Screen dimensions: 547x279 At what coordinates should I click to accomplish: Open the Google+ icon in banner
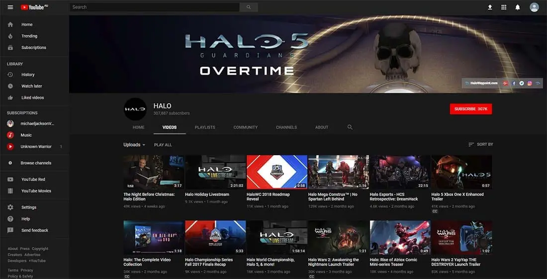505,84
